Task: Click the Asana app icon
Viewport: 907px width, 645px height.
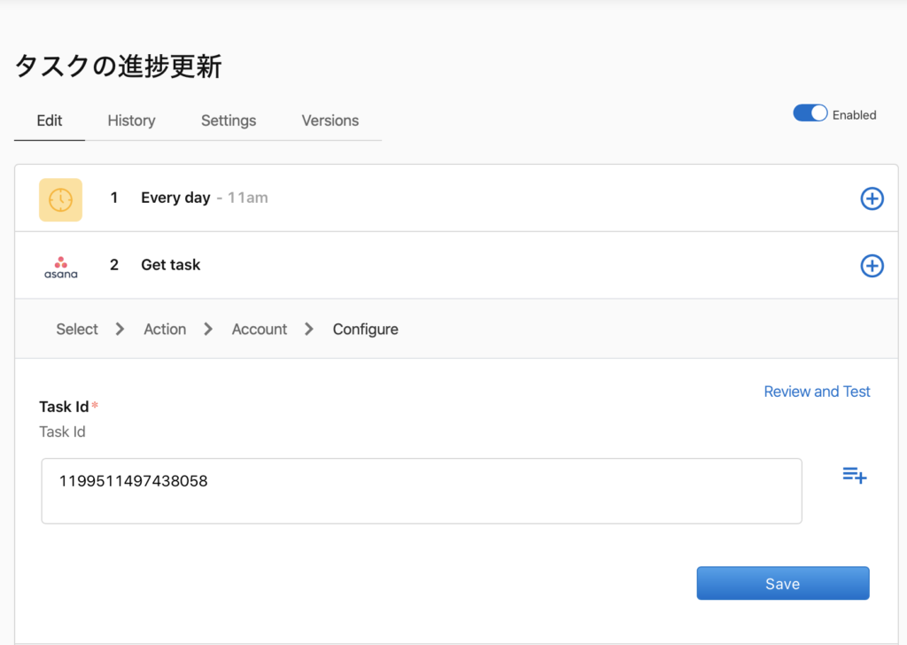Action: [60, 266]
